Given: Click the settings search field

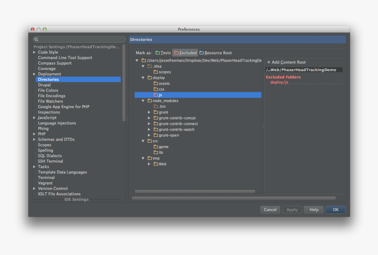Looking at the screenshot, I should coord(78,39).
